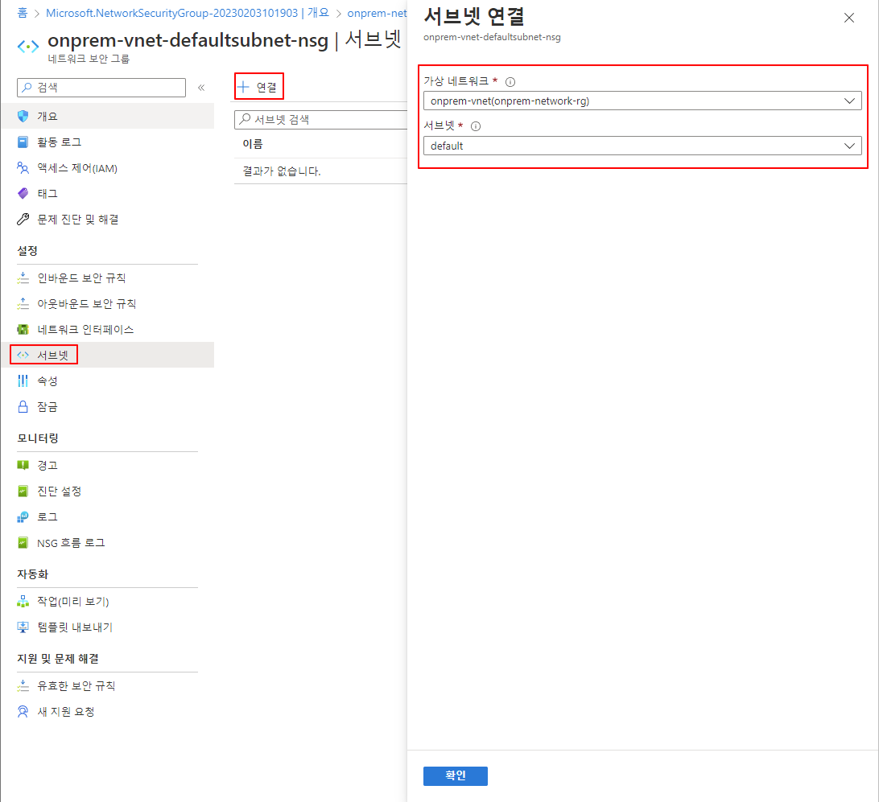The width and height of the screenshot is (879, 802).
Task: Click the 진단 설정 icon
Action: [x=23, y=491]
